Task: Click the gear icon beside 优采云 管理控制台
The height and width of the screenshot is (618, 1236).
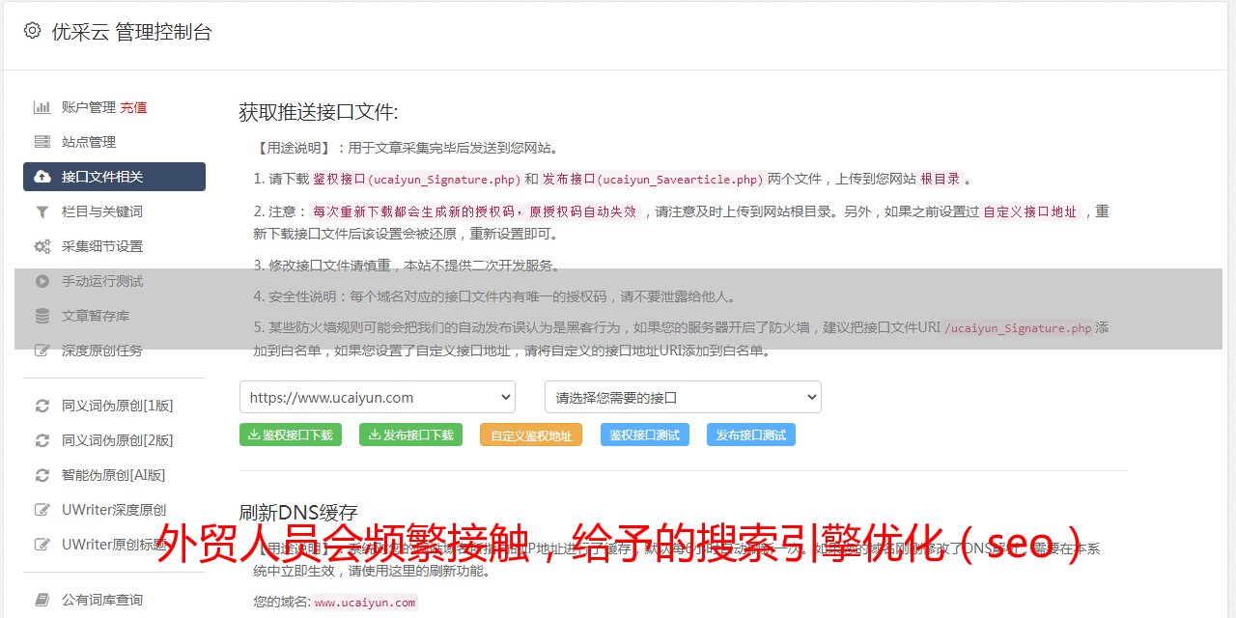Action: [x=32, y=31]
